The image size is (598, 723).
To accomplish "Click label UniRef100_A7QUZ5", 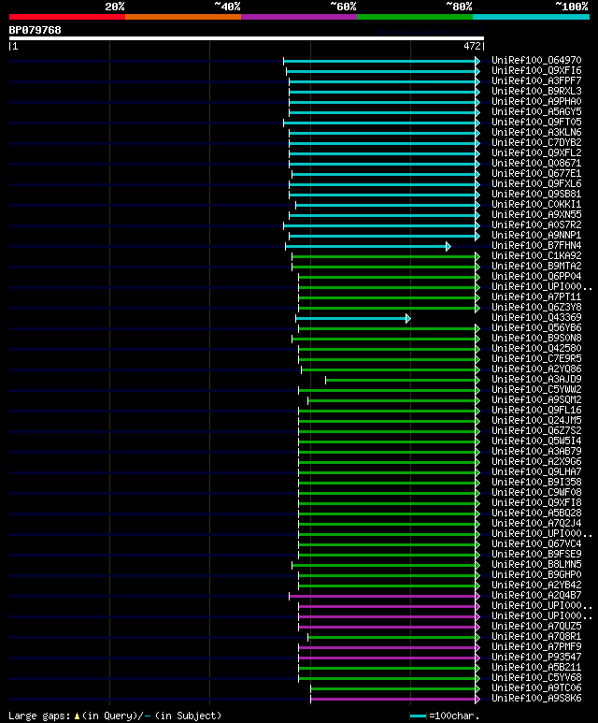I will (536, 626).
